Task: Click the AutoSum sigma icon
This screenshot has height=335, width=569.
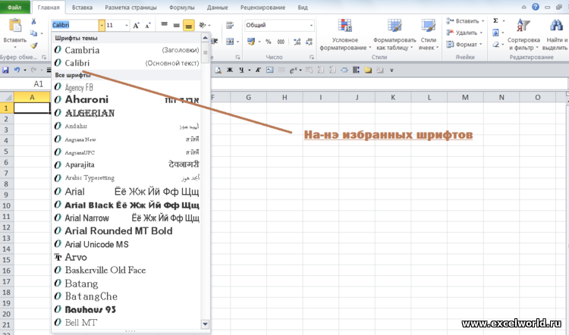Action: pos(495,20)
